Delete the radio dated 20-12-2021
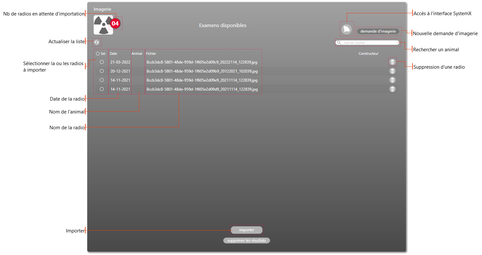 392,71
